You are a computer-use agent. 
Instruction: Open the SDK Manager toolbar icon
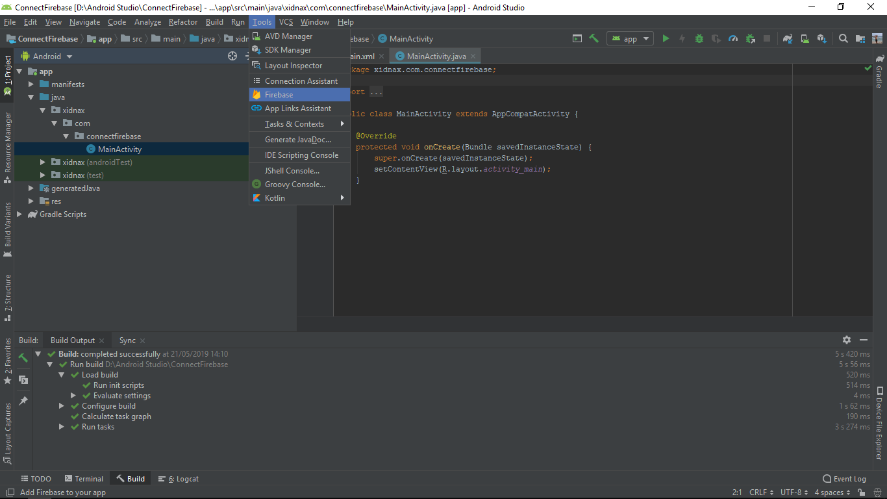[821, 38]
